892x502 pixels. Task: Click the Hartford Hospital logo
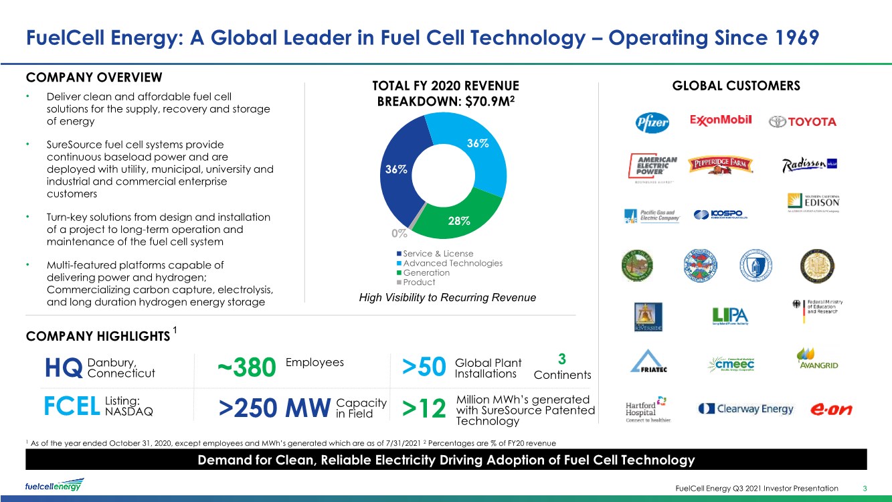(x=646, y=408)
